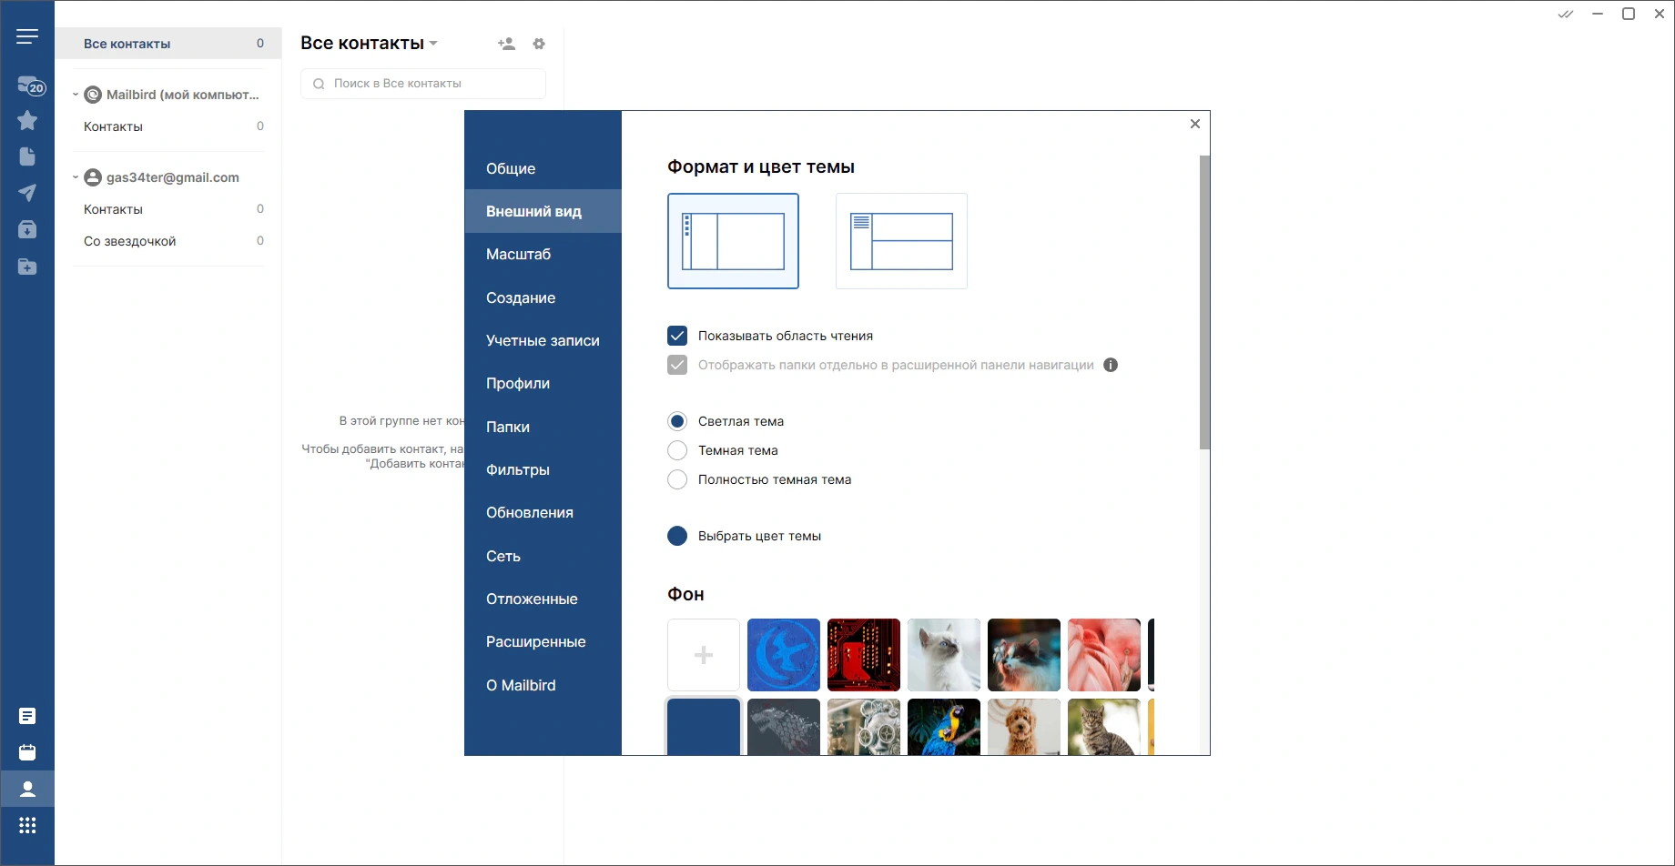
Task: Collapse the gas34ter@gmail.com account group
Action: 76,177
